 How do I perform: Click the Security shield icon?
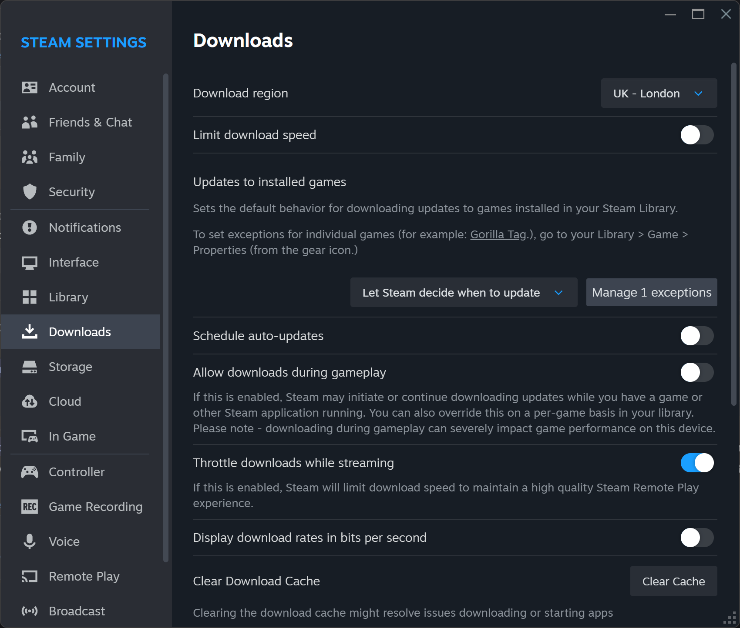point(30,192)
